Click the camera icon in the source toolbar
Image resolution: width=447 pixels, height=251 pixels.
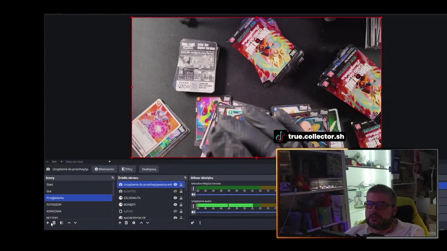pyautogui.click(x=48, y=169)
